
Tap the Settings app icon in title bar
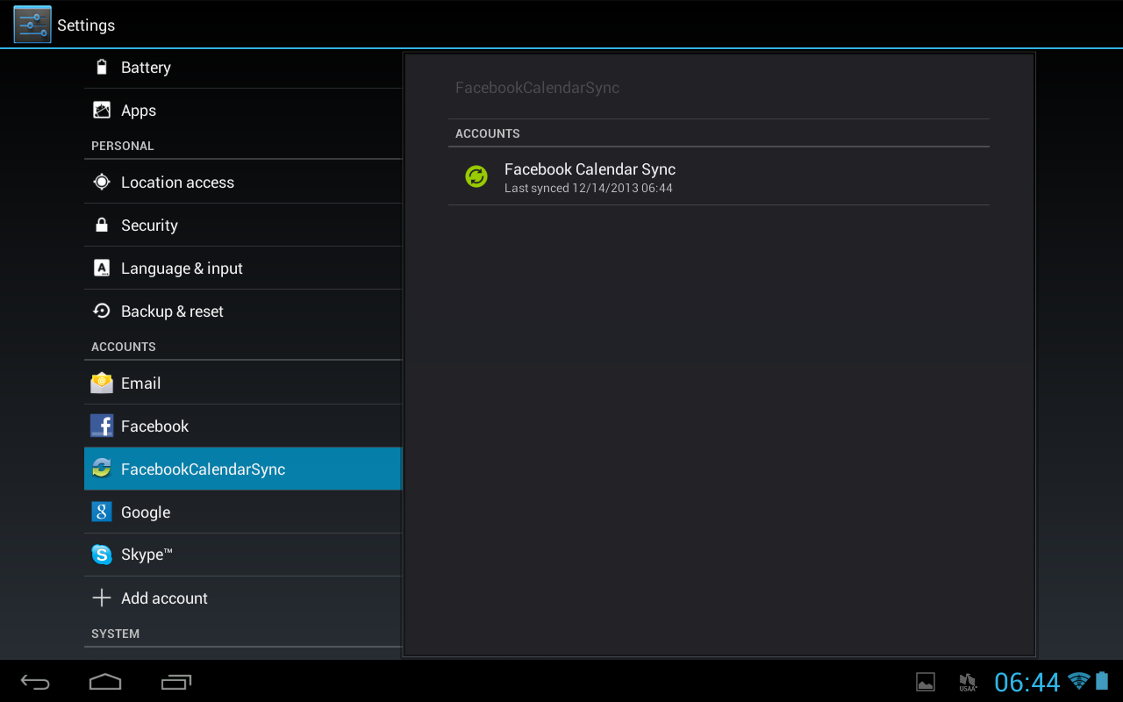coord(32,25)
